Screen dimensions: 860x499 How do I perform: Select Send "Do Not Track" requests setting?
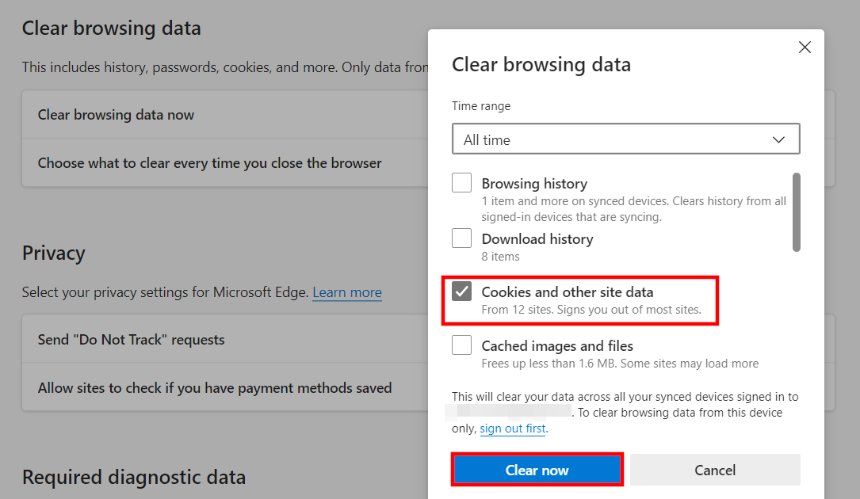131,340
